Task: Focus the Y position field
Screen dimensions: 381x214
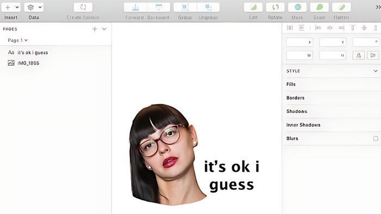Action: tap(333, 42)
